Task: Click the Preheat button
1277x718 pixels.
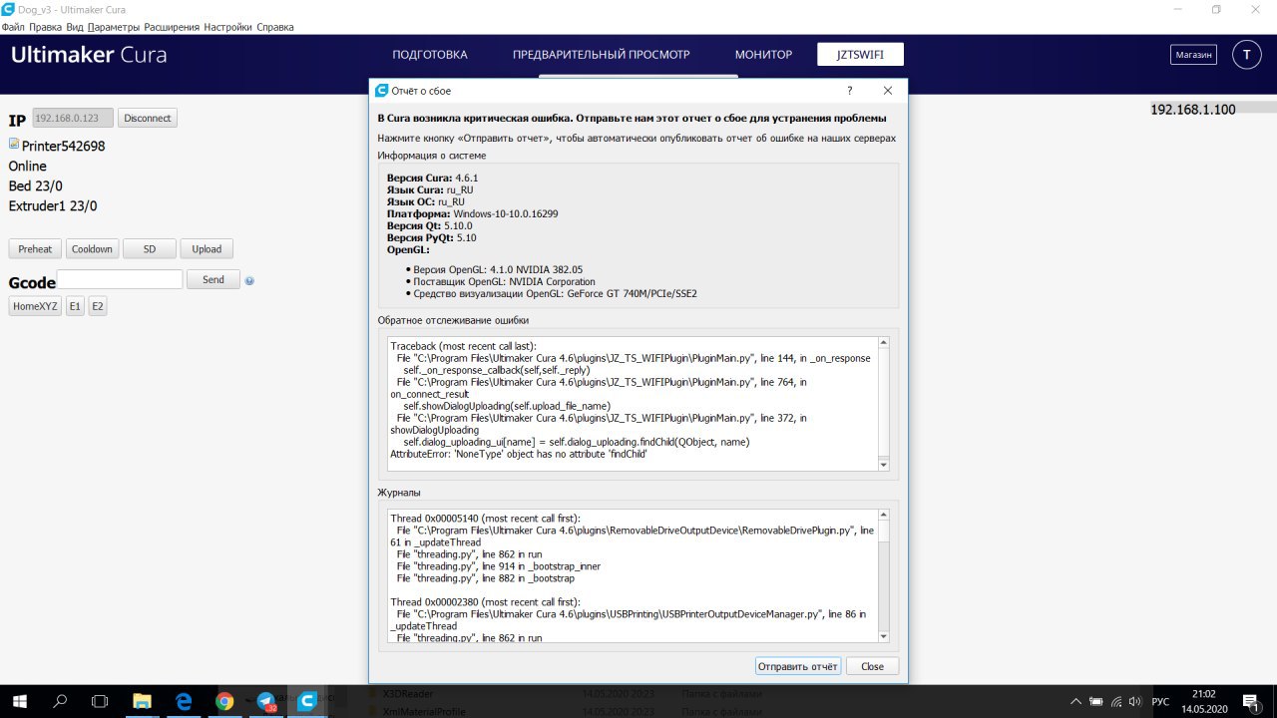Action: pyautogui.click(x=35, y=249)
